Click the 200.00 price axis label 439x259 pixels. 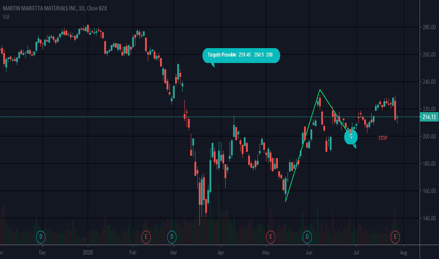point(429,137)
